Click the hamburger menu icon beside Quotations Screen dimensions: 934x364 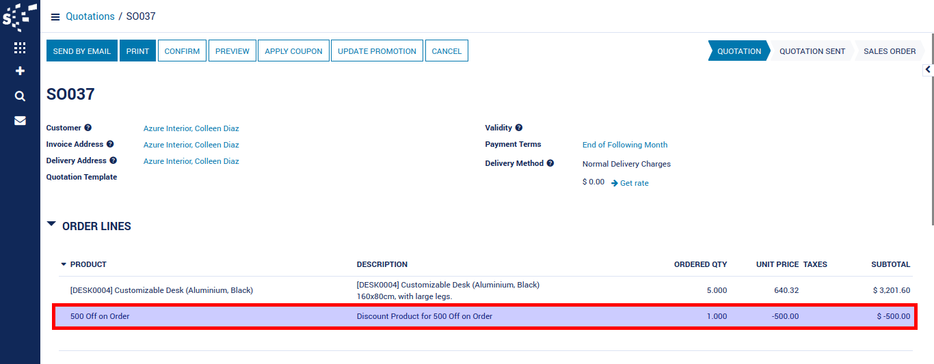[x=55, y=17]
